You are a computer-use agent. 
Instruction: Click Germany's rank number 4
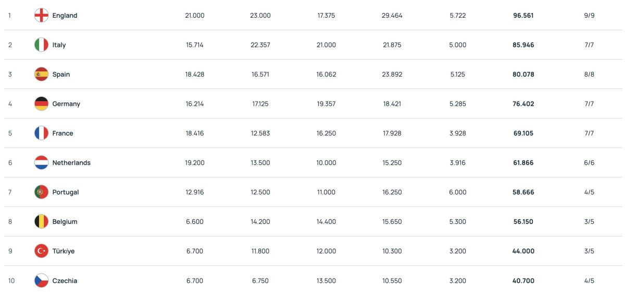click(x=10, y=104)
